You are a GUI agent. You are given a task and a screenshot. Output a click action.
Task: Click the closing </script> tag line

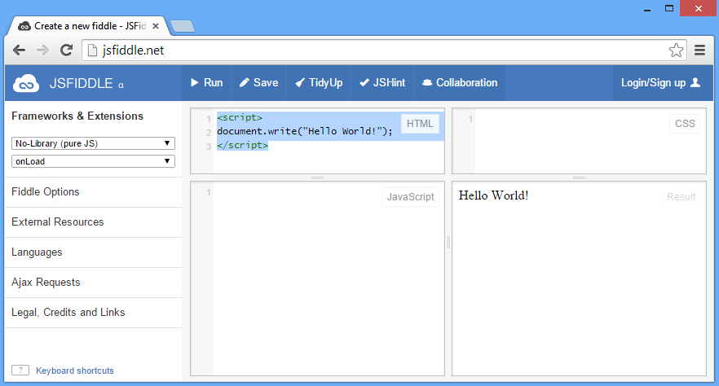(x=243, y=145)
